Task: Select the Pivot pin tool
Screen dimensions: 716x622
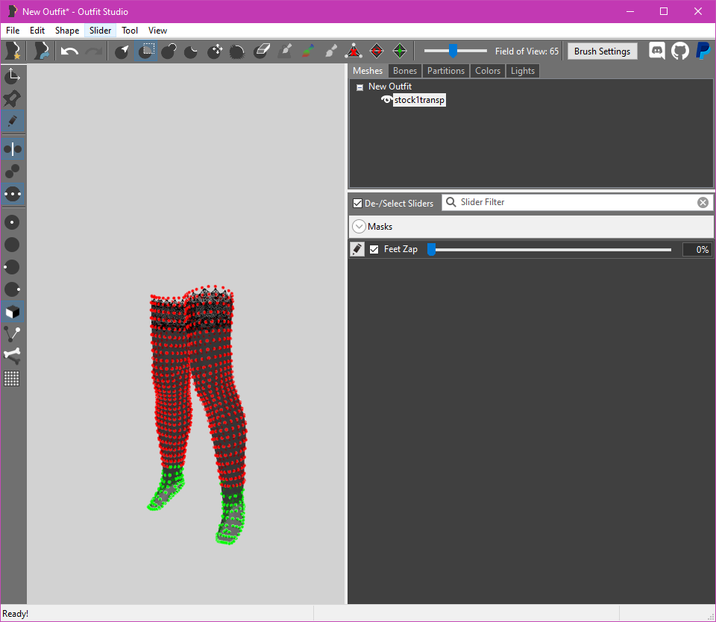Action: tap(13, 98)
